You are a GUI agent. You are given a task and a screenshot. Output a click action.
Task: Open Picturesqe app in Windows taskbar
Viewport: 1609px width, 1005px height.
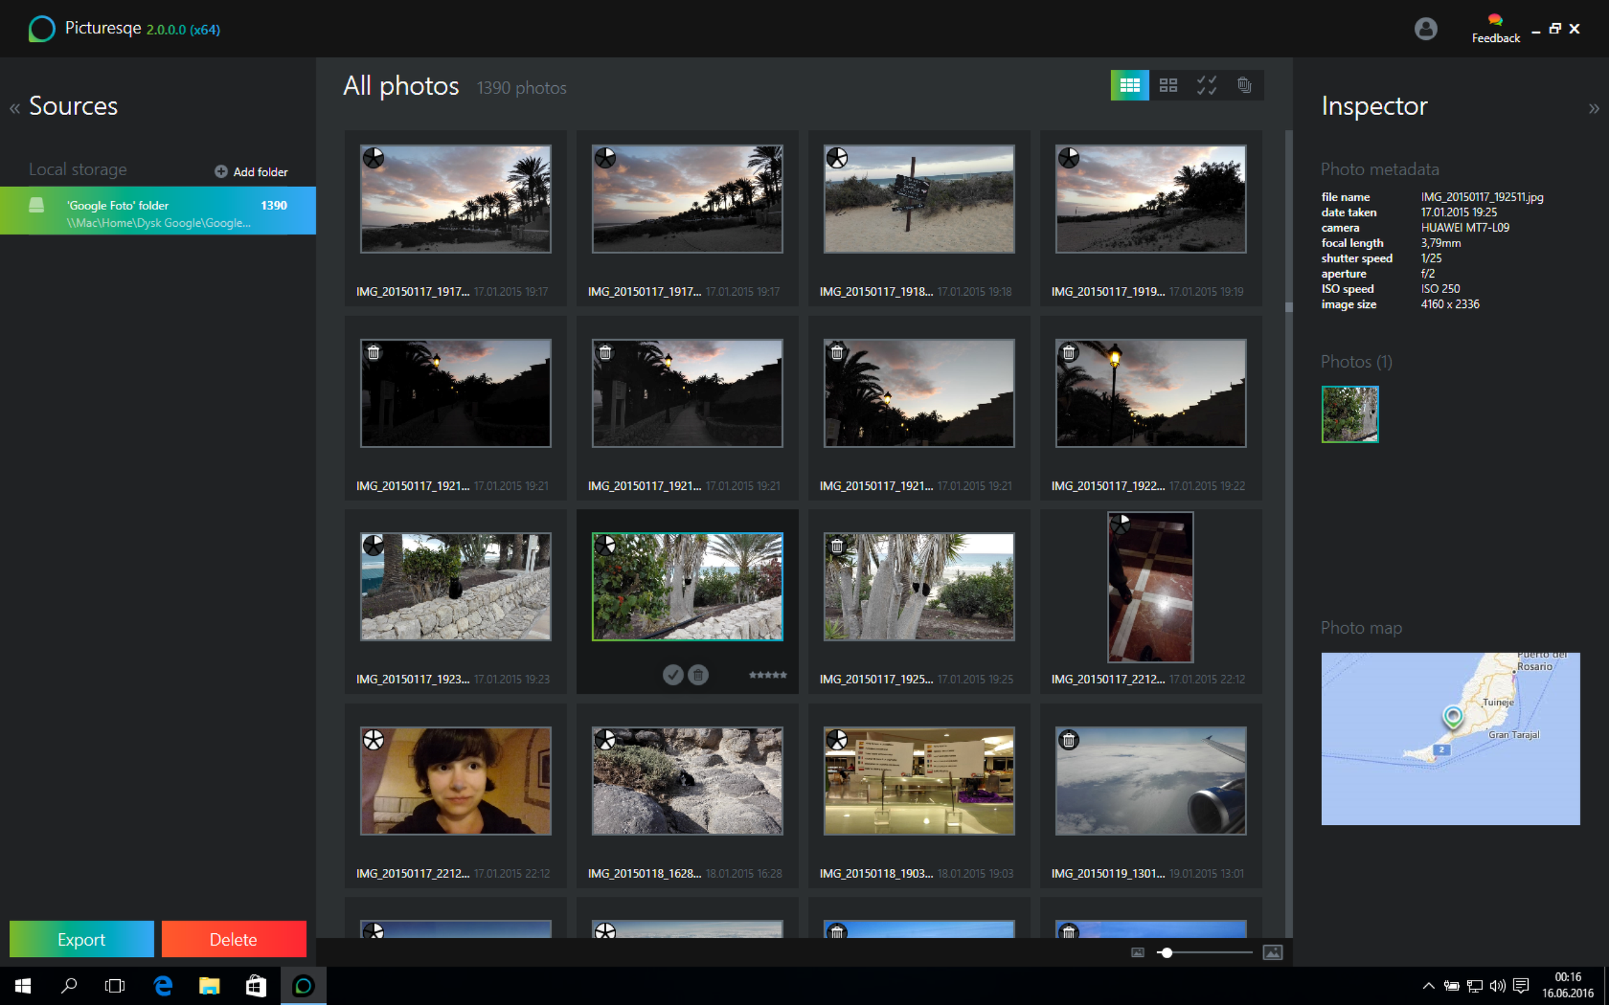pos(303,985)
